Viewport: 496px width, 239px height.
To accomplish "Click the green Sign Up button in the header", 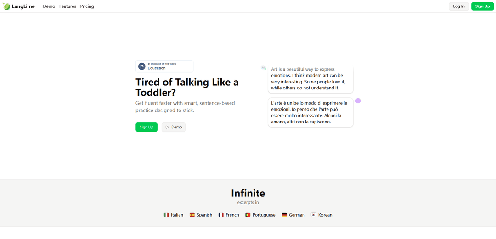I will tap(482, 6).
